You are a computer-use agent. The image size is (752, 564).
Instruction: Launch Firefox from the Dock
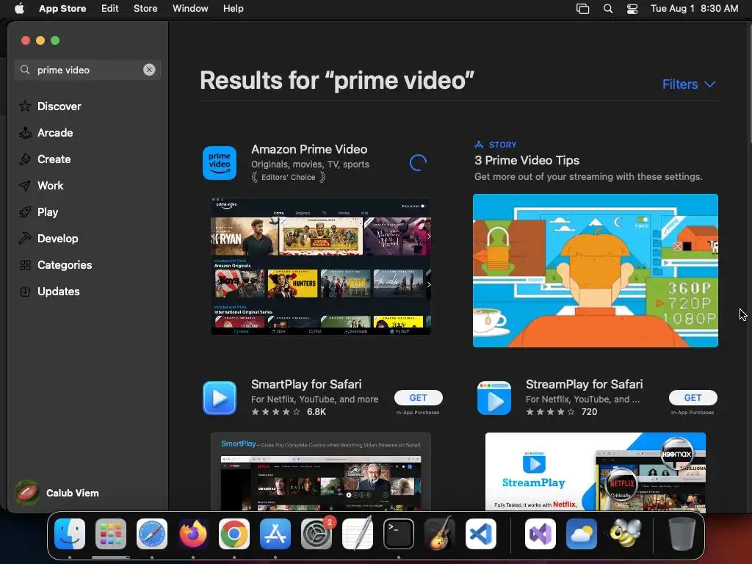tap(193, 534)
